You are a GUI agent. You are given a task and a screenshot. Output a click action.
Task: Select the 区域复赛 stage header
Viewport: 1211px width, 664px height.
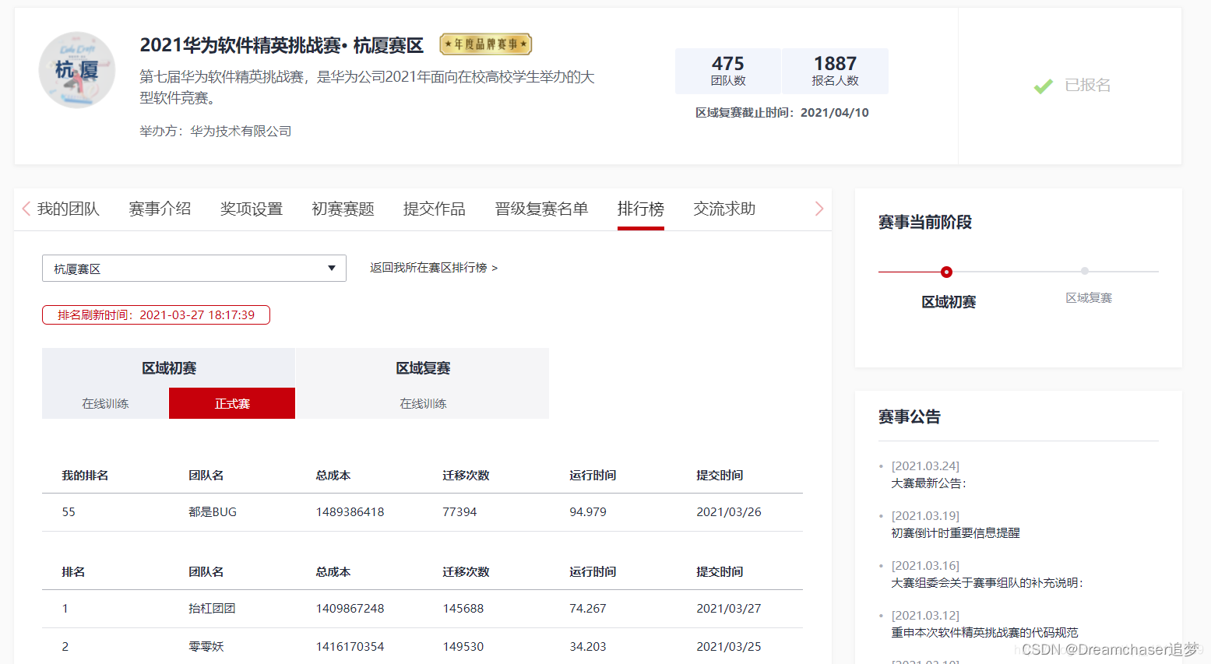pyautogui.click(x=423, y=368)
